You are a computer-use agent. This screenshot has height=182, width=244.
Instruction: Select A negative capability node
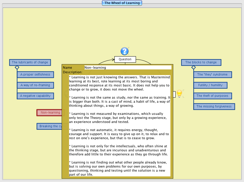pos(35,96)
